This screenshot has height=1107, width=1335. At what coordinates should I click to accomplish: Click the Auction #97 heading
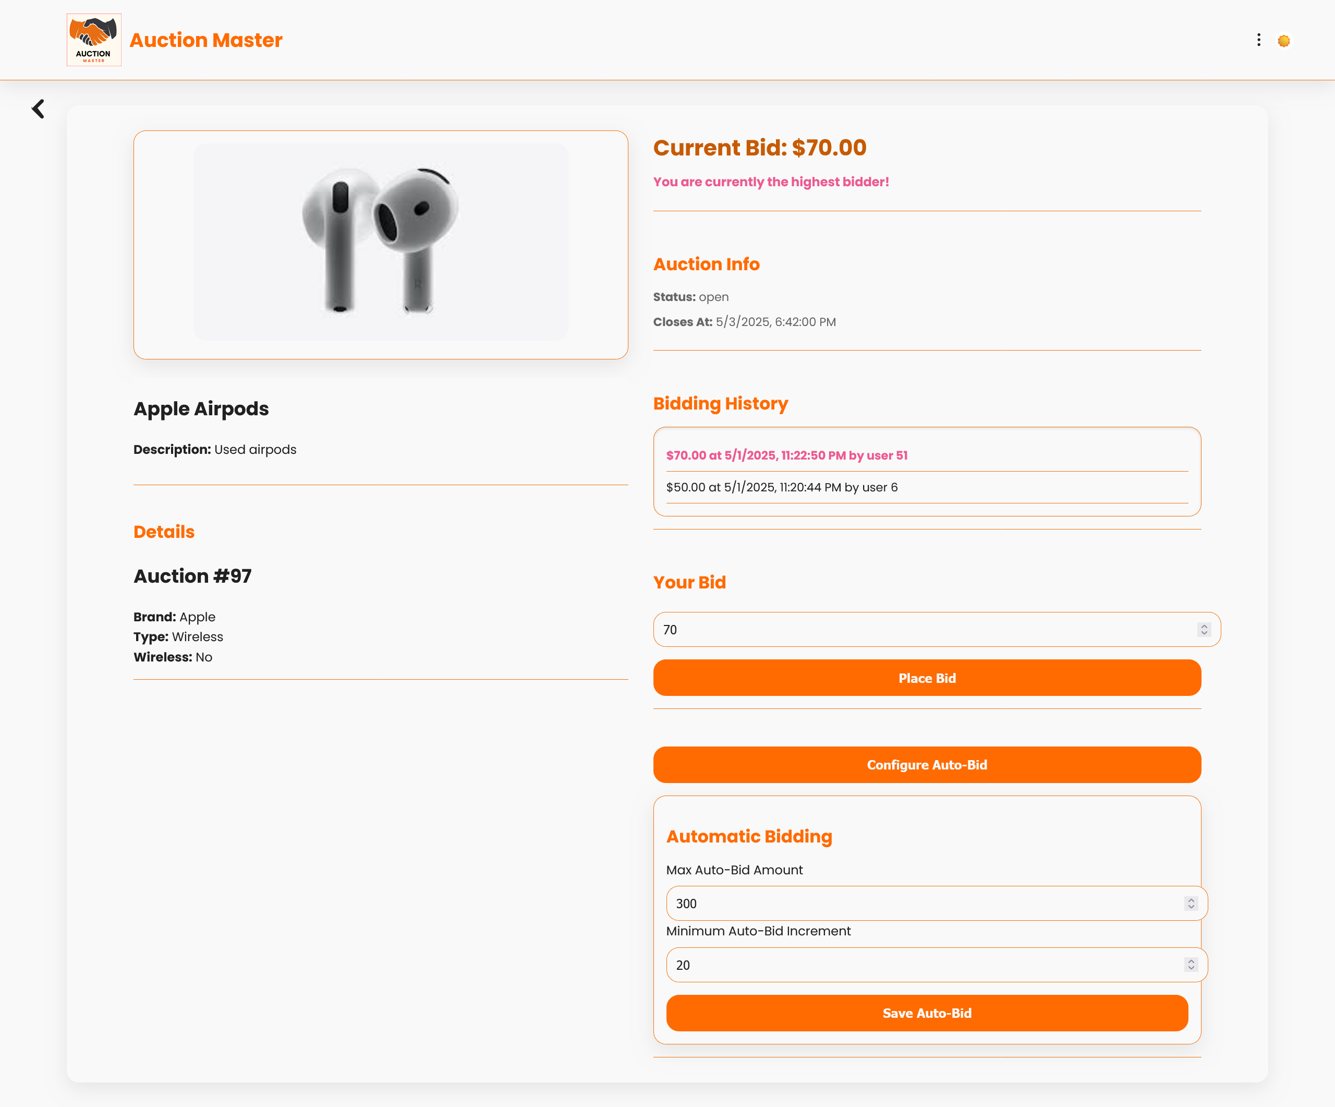192,575
